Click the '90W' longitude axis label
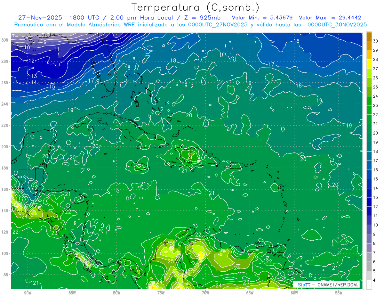This screenshot has height=297, width=384. [28, 293]
